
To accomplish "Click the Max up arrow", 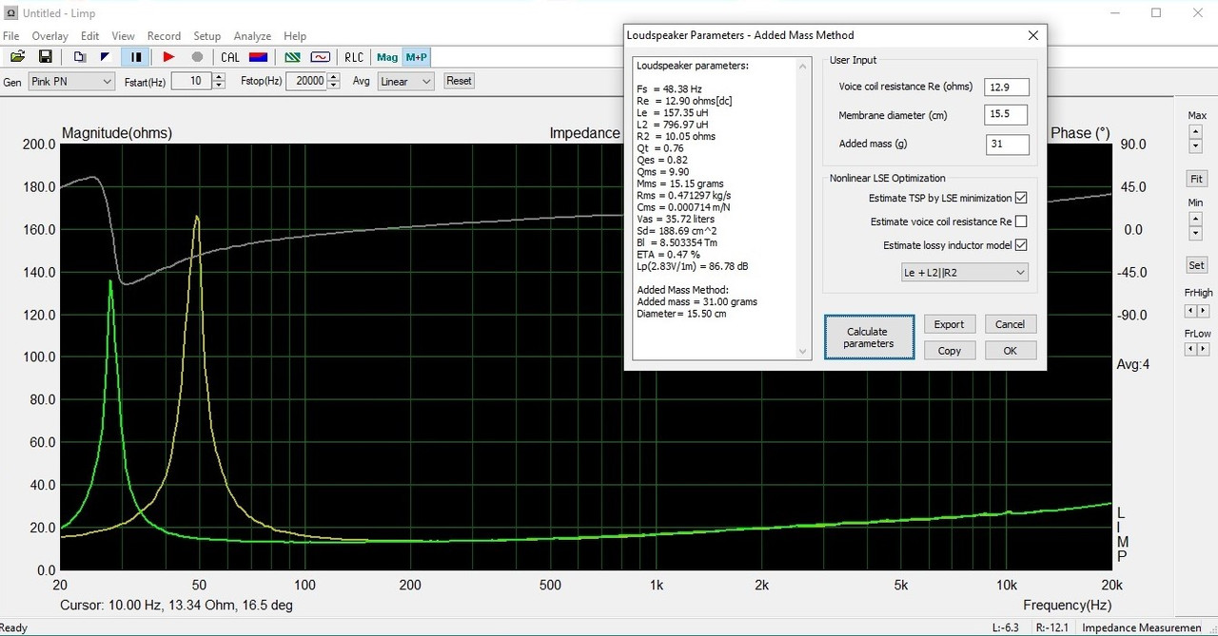I will (x=1196, y=133).
